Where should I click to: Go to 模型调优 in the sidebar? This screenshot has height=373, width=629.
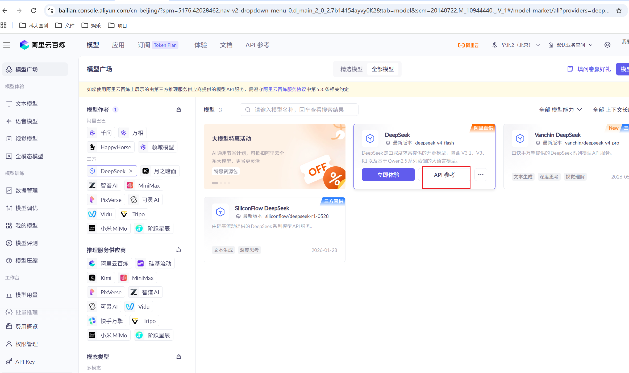[x=35, y=208]
